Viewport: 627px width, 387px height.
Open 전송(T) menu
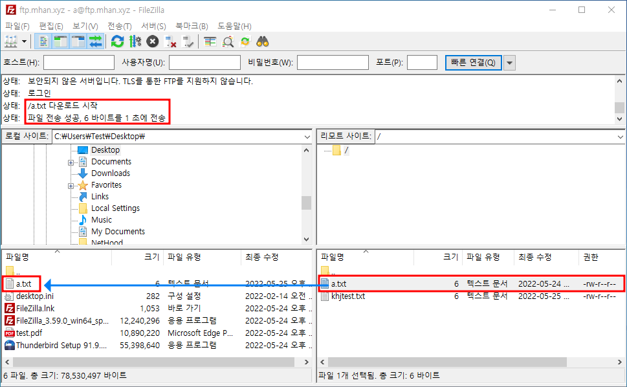(x=120, y=26)
